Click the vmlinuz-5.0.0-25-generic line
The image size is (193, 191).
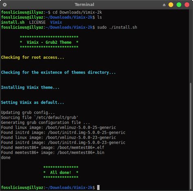tap(59, 128)
